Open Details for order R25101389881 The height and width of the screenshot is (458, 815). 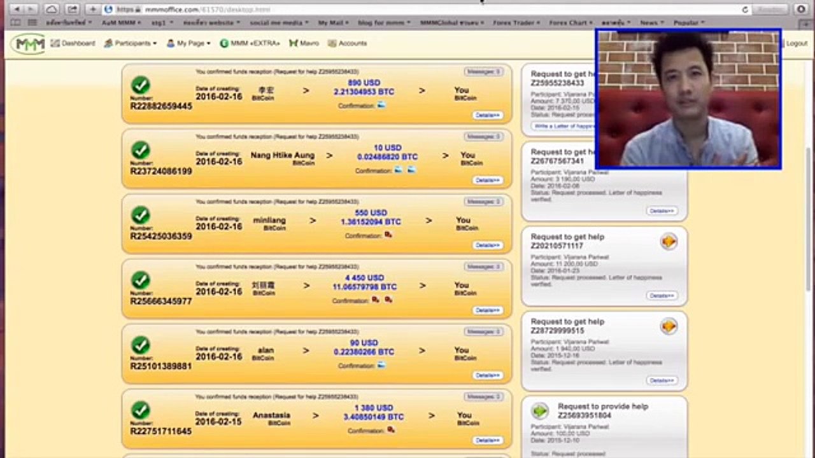(488, 375)
